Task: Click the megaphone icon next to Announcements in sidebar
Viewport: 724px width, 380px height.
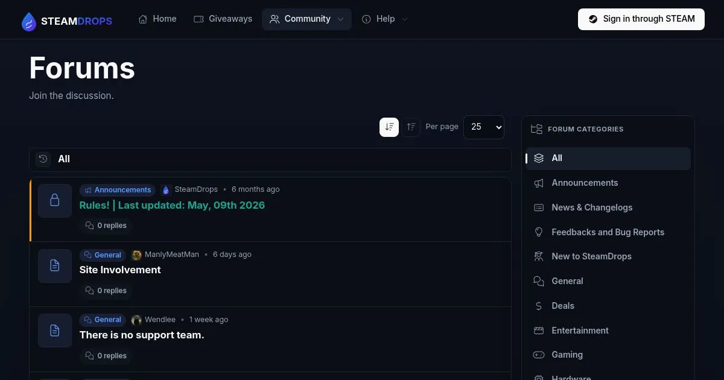Action: coord(539,183)
